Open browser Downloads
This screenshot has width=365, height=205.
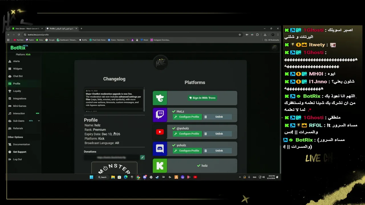(x=265, y=34)
